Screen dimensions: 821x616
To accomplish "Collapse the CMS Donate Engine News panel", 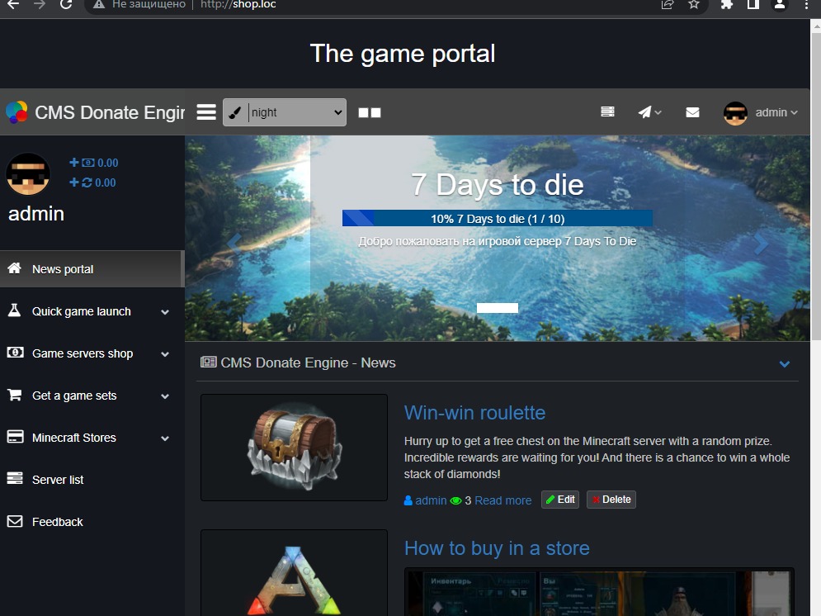I will click(784, 363).
